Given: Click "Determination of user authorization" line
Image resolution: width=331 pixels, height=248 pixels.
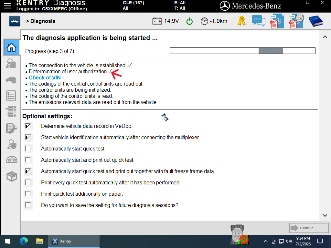Looking at the screenshot, I should (x=68, y=71).
